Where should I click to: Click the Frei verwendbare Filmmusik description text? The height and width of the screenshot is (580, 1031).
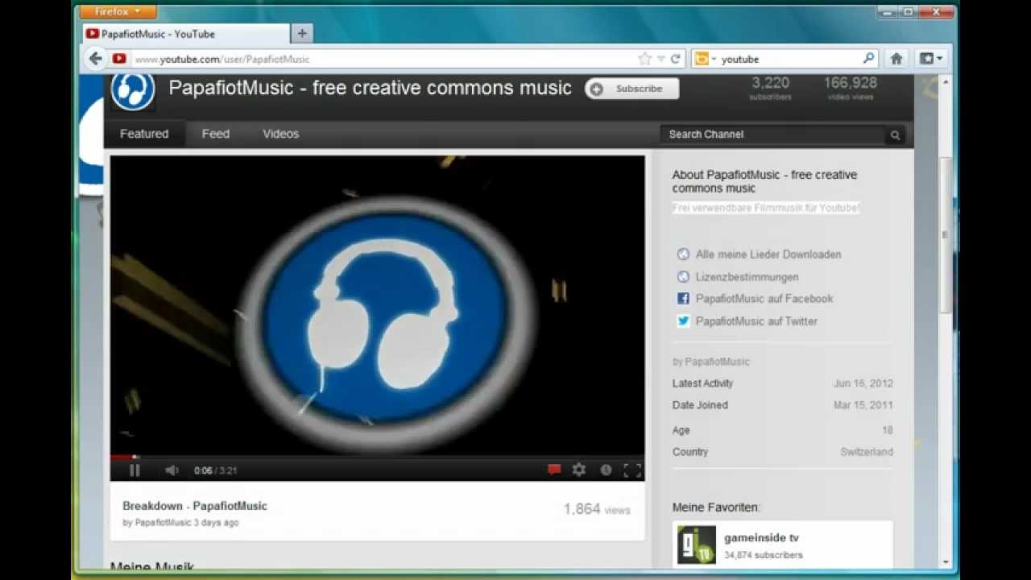(x=766, y=208)
